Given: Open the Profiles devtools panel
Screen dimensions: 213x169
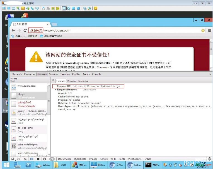Looking at the screenshot, I should tap(76, 74).
